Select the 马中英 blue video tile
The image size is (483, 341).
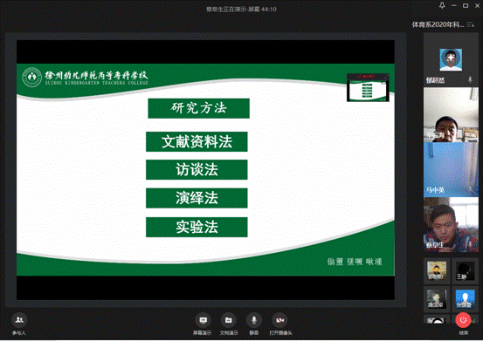click(x=451, y=169)
